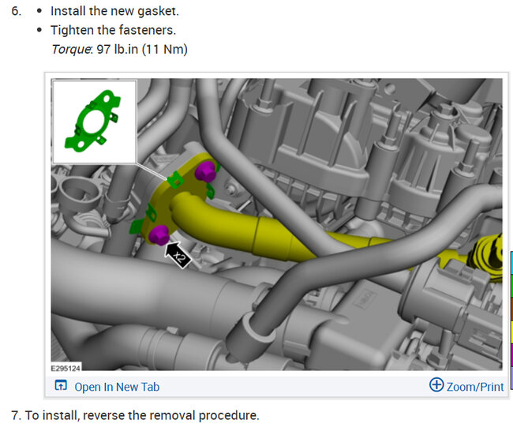Open the Zoom/Print text link
The height and width of the screenshot is (435, 513).
click(x=475, y=387)
